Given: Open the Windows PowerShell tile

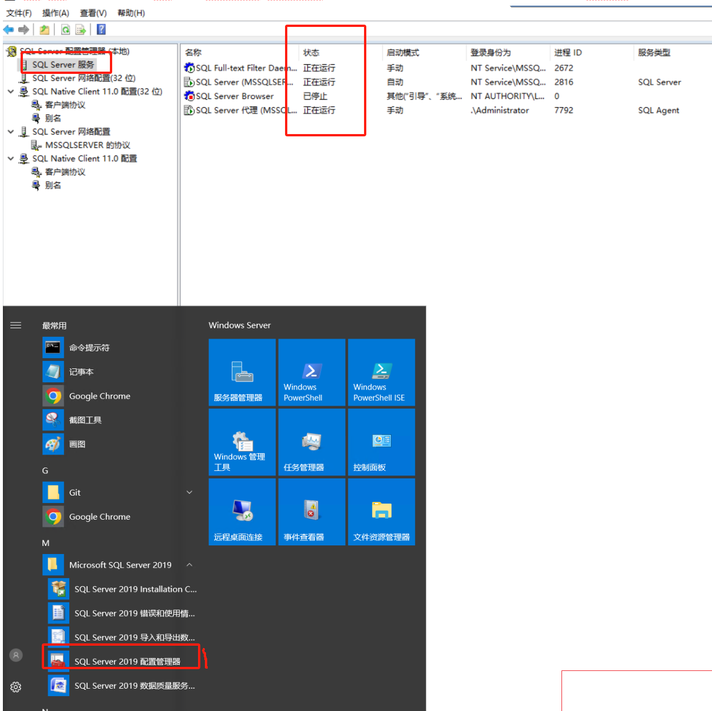Looking at the screenshot, I should (x=312, y=372).
